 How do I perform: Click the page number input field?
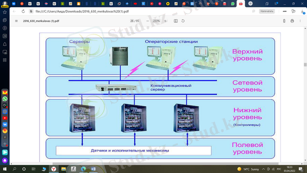coord(132,21)
